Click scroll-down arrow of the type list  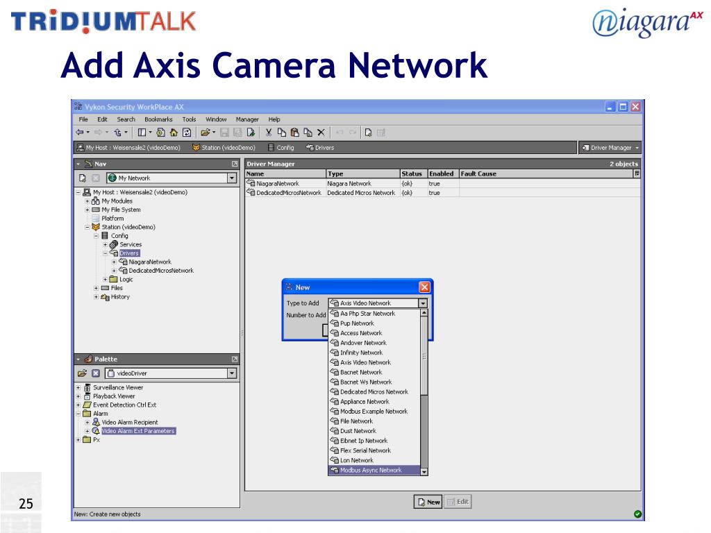pos(424,471)
